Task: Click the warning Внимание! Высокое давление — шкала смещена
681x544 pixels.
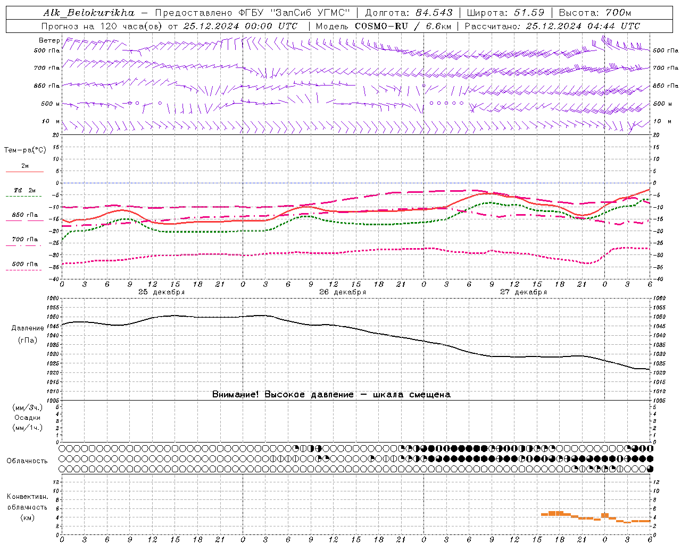Action: pyautogui.click(x=331, y=395)
